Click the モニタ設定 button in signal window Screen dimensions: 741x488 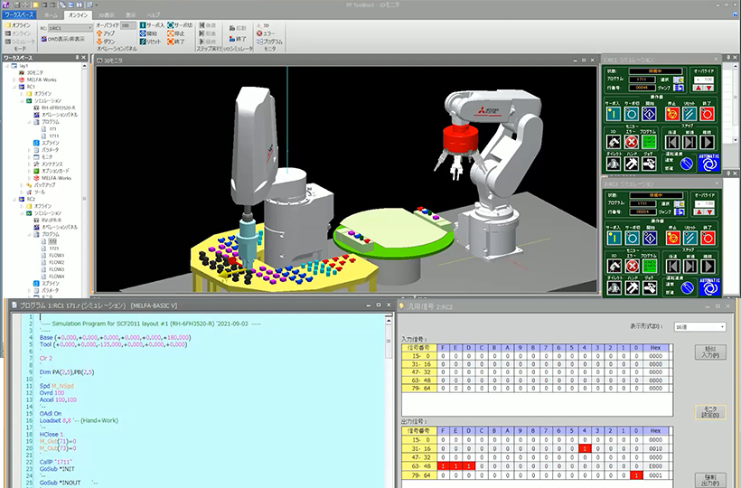point(712,411)
